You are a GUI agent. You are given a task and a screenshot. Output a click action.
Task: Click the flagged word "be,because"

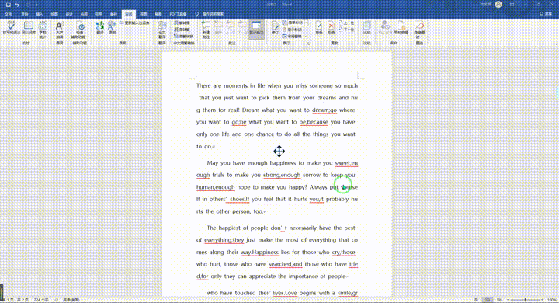click(x=314, y=122)
